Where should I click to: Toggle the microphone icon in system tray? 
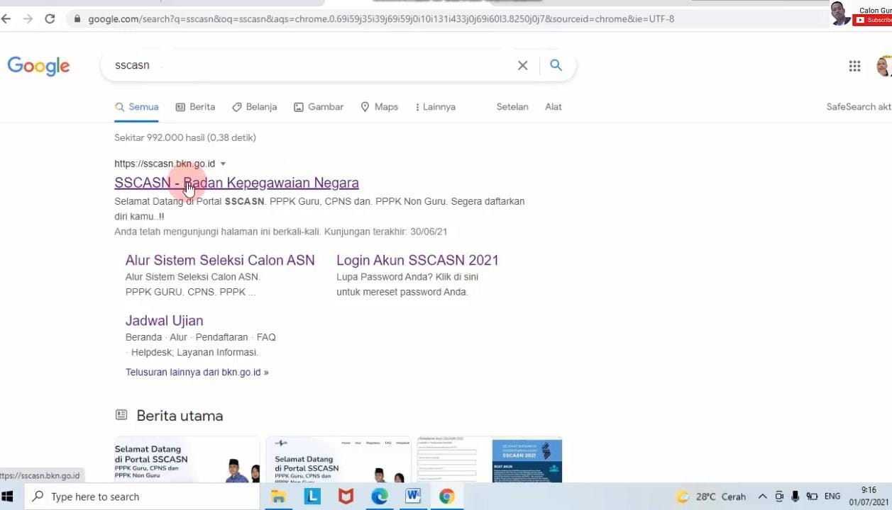point(795,497)
